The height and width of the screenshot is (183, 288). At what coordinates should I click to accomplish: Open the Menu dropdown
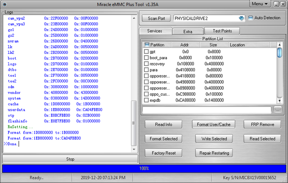260,4
